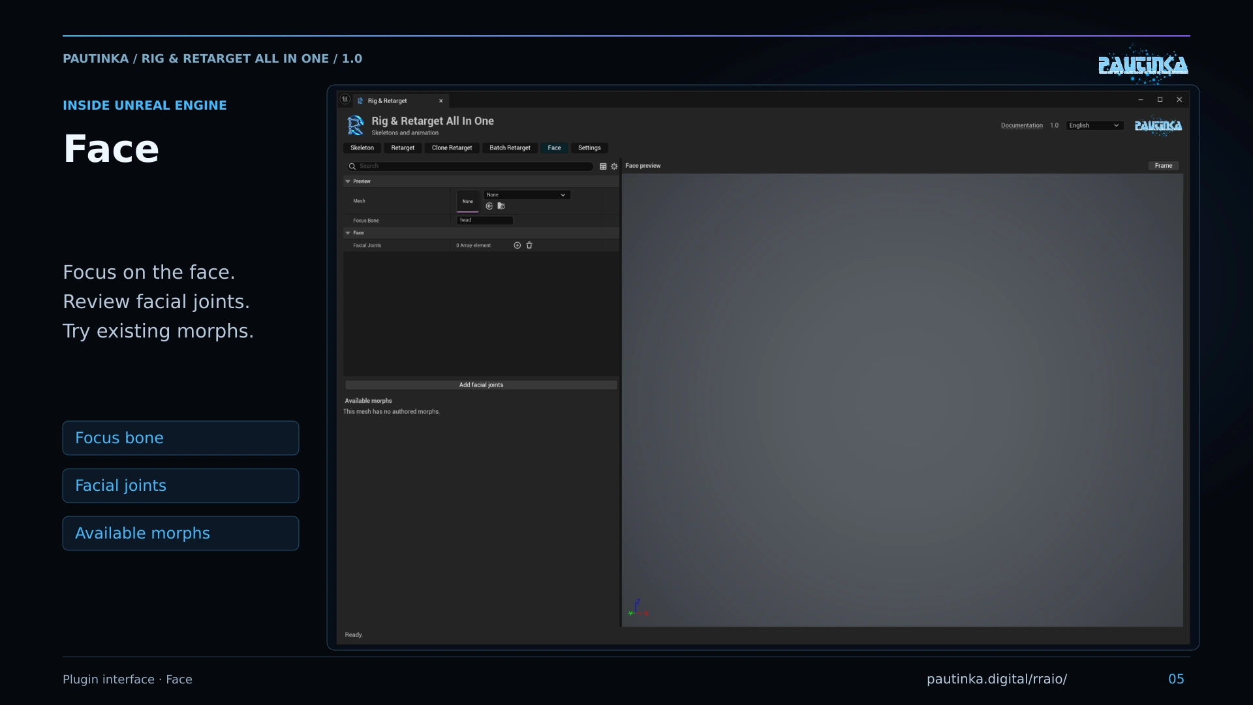This screenshot has height=705, width=1253.
Task: Collapse the Preview section
Action: (348, 181)
